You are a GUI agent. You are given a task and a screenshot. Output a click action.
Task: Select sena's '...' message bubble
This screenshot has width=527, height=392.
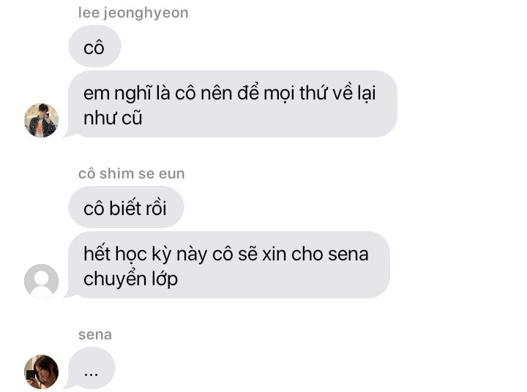coord(91,368)
